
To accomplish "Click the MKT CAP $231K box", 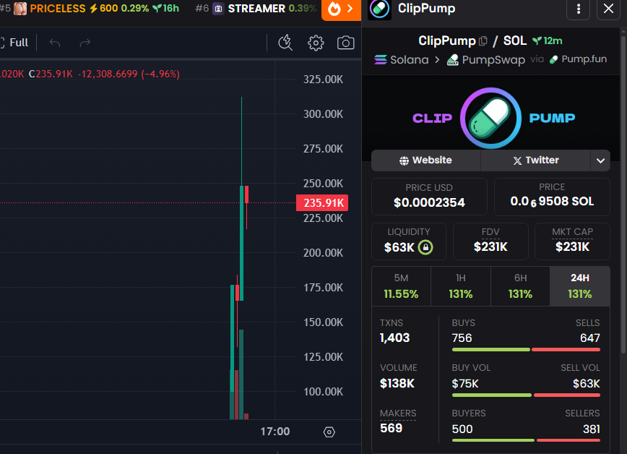I will click(572, 241).
